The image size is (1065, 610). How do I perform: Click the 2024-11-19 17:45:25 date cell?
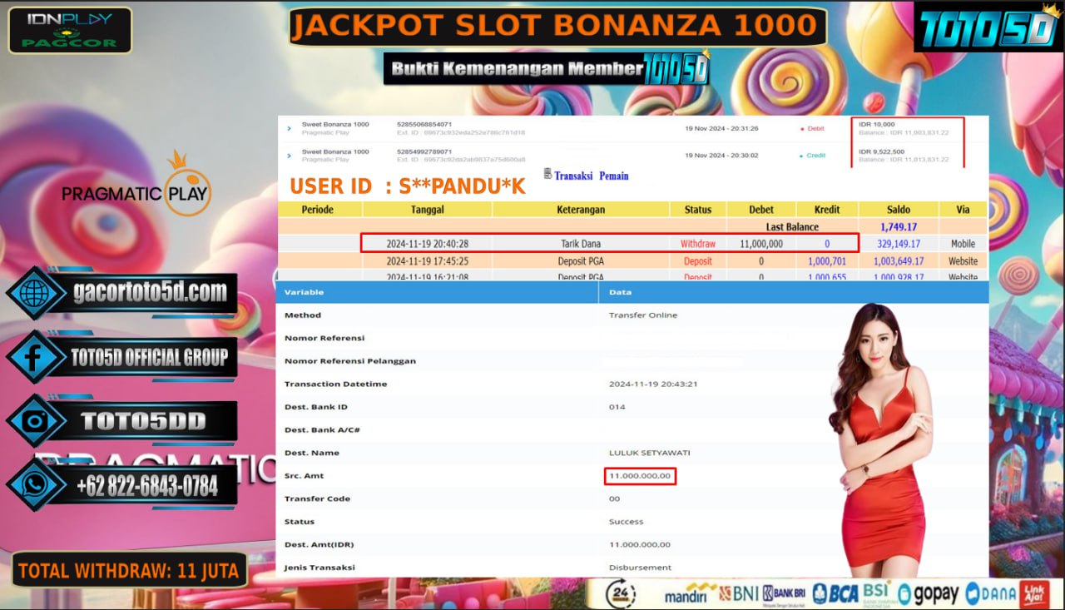[x=427, y=261]
